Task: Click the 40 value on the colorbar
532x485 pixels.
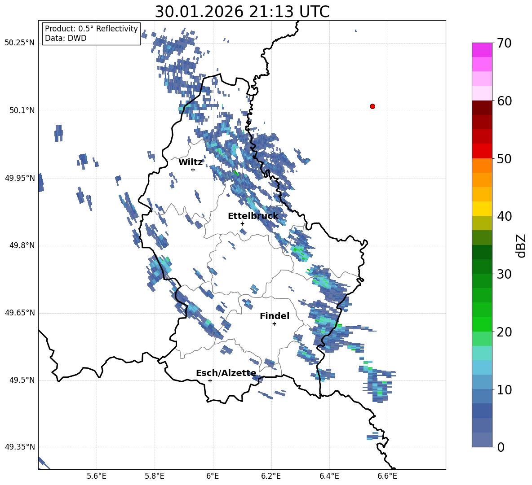Action: 504,216
